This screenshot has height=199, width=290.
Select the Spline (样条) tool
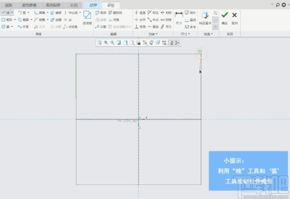coord(23,27)
